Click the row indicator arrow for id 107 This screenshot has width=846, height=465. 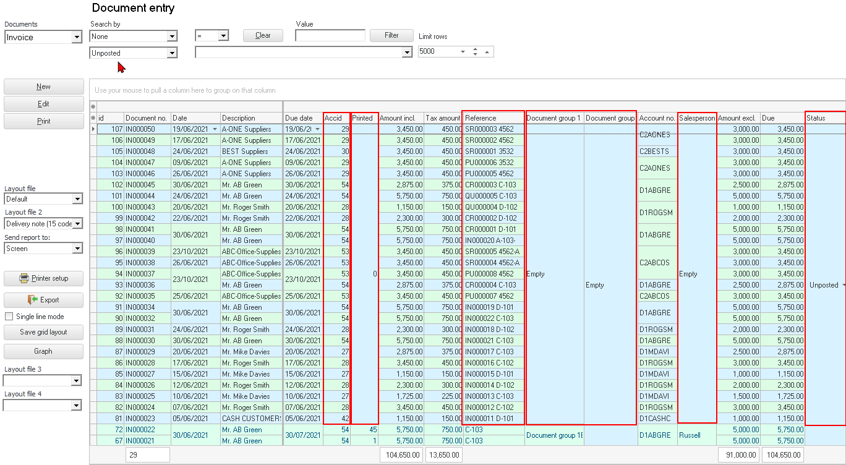(93, 129)
